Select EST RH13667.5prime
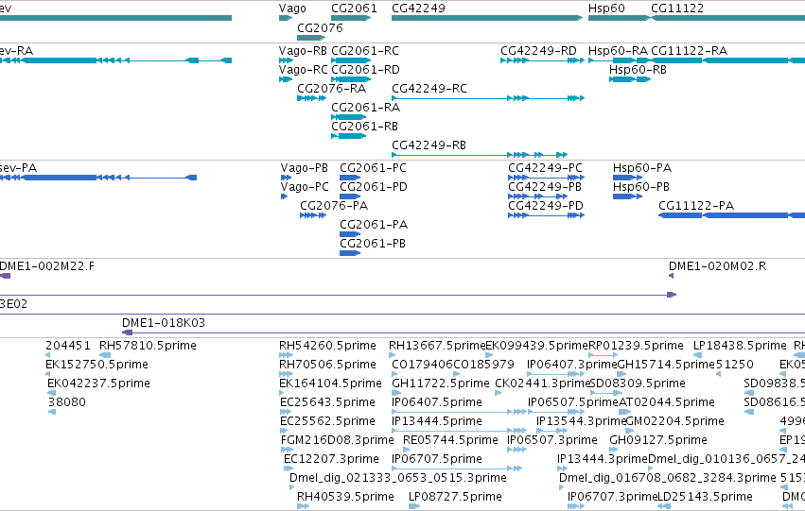805x511 pixels. (437, 346)
